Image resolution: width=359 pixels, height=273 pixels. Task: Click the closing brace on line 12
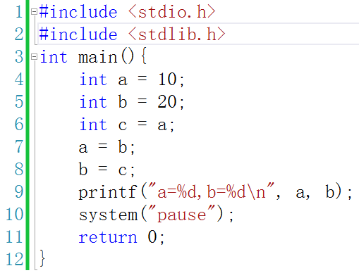(42, 258)
